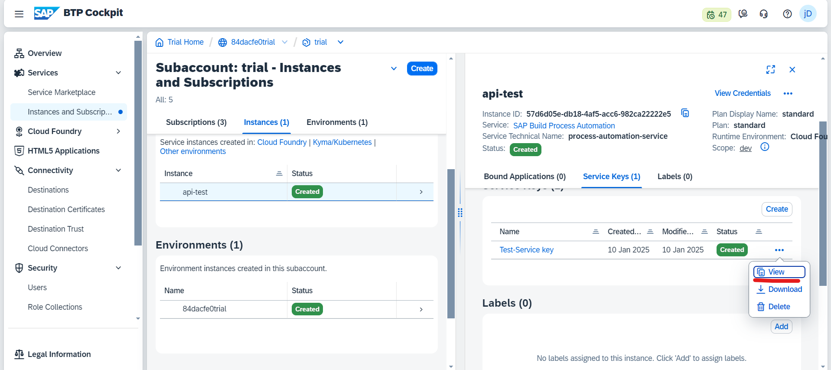Open Destination Certificates in sidebar
This screenshot has height=370, width=831.
66,210
